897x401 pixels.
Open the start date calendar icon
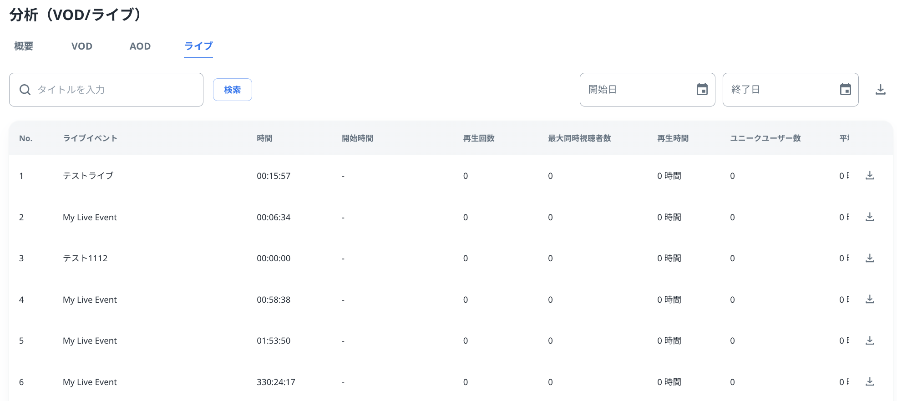[702, 90]
